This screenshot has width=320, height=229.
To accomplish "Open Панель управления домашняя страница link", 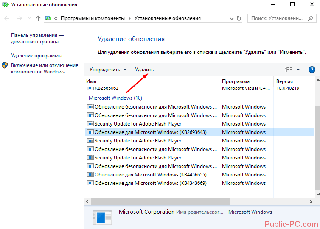I will coord(37,38).
